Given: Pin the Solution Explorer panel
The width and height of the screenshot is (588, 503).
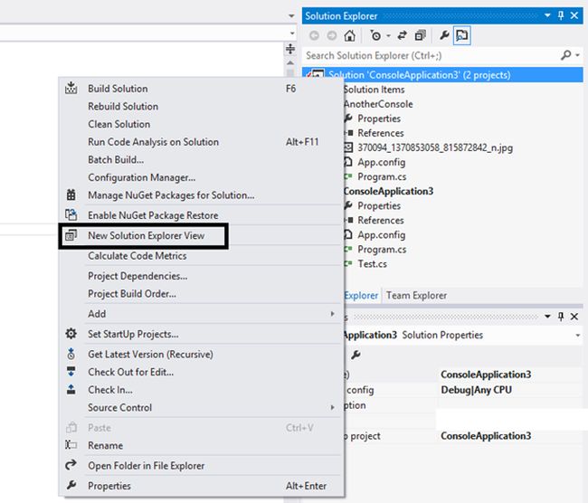Looking at the screenshot, I should (561, 15).
